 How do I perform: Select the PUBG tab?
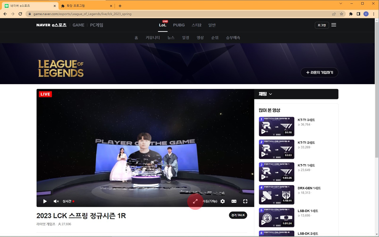[179, 25]
